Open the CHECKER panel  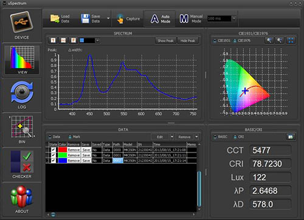pyautogui.click(x=22, y=164)
